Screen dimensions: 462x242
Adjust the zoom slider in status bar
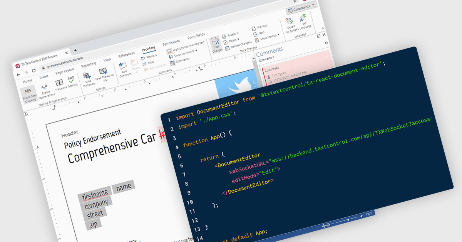point(346,220)
